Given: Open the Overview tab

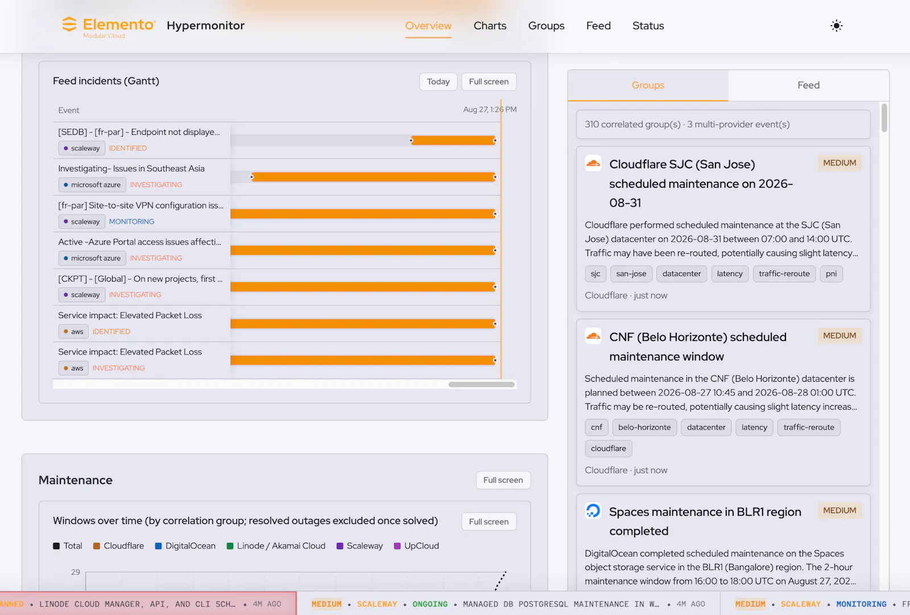Looking at the screenshot, I should pyautogui.click(x=428, y=26).
